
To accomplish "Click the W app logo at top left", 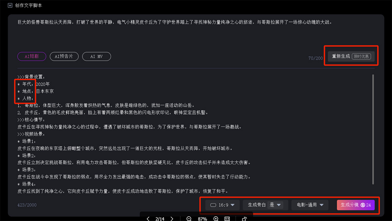I will pos(10,6).
